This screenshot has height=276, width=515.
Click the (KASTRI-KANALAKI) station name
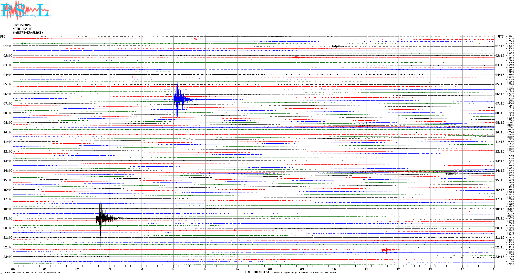coord(28,33)
